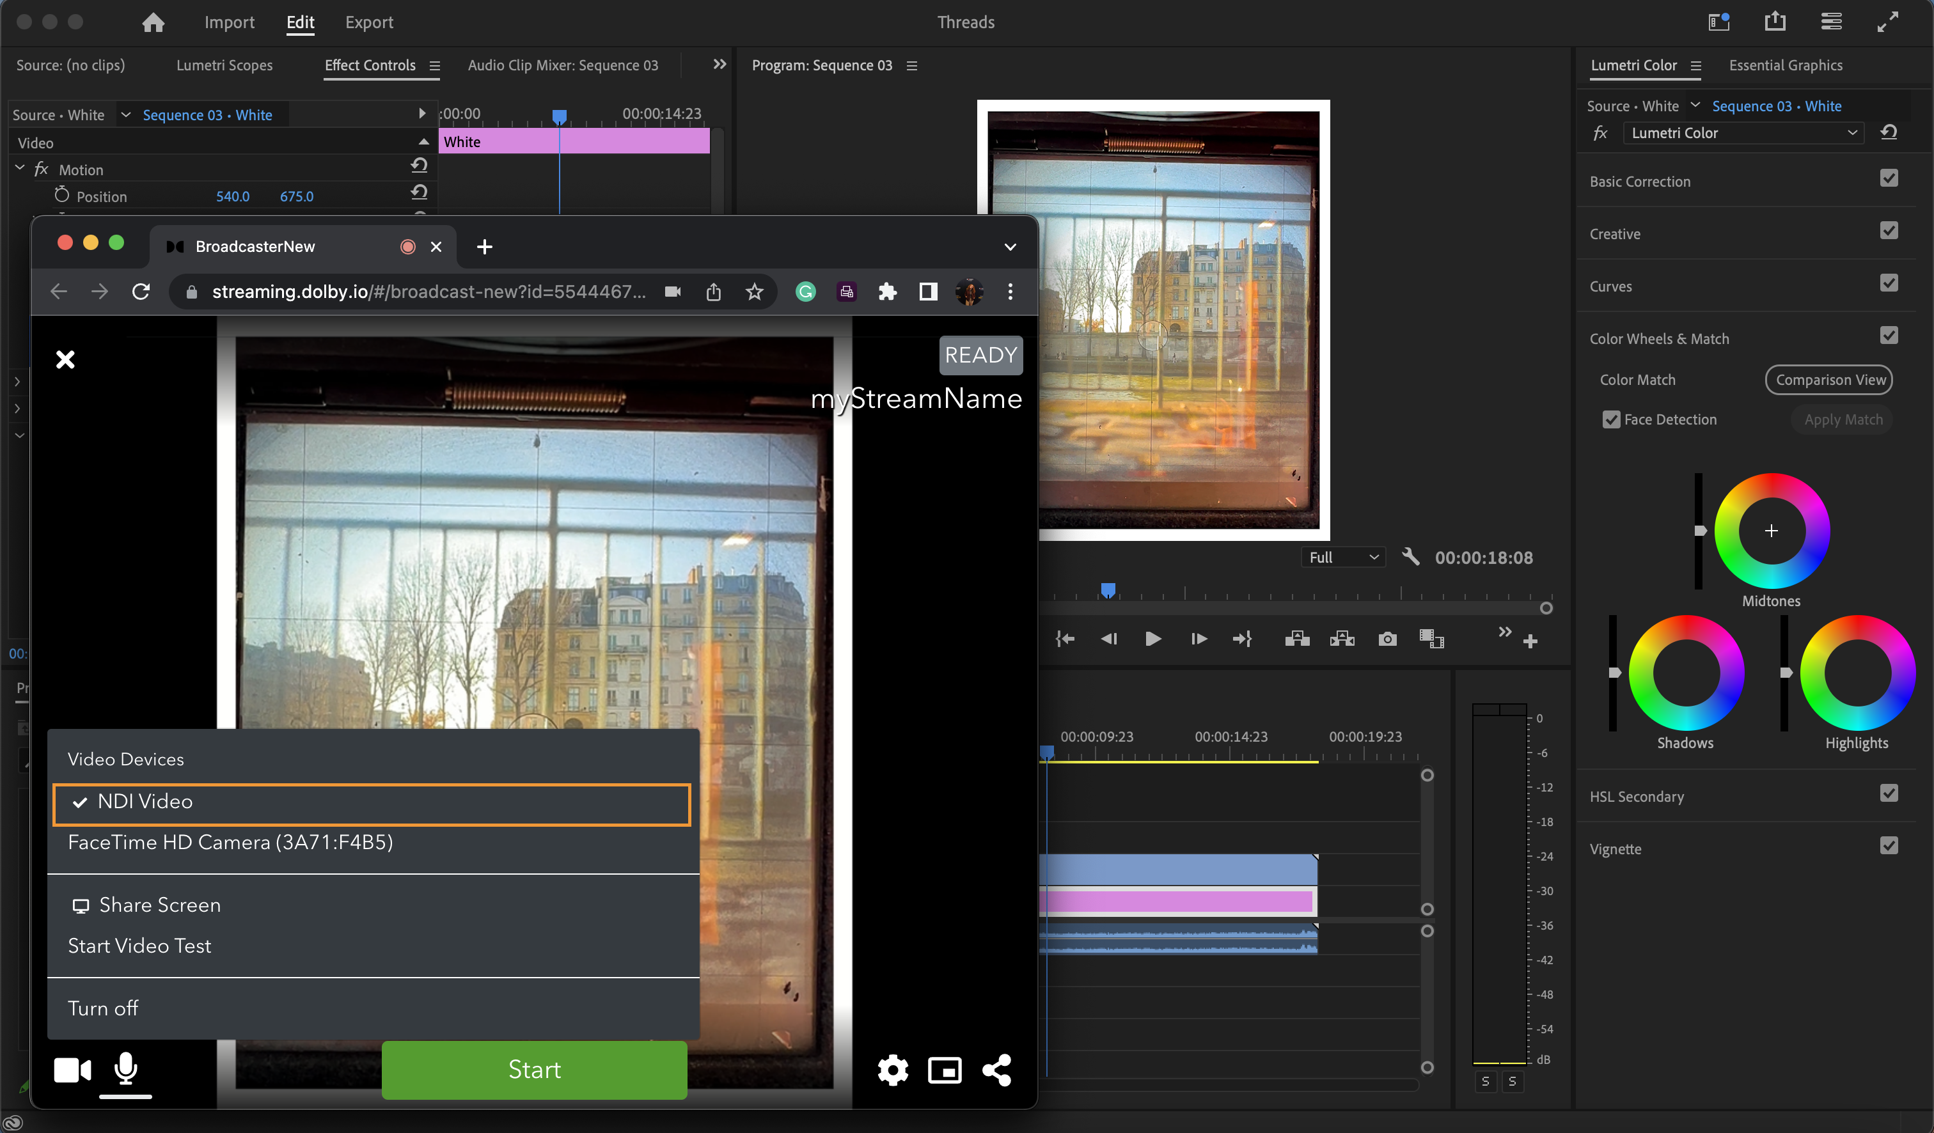
Task: Click the Export Frame camera icon
Action: (1387, 639)
